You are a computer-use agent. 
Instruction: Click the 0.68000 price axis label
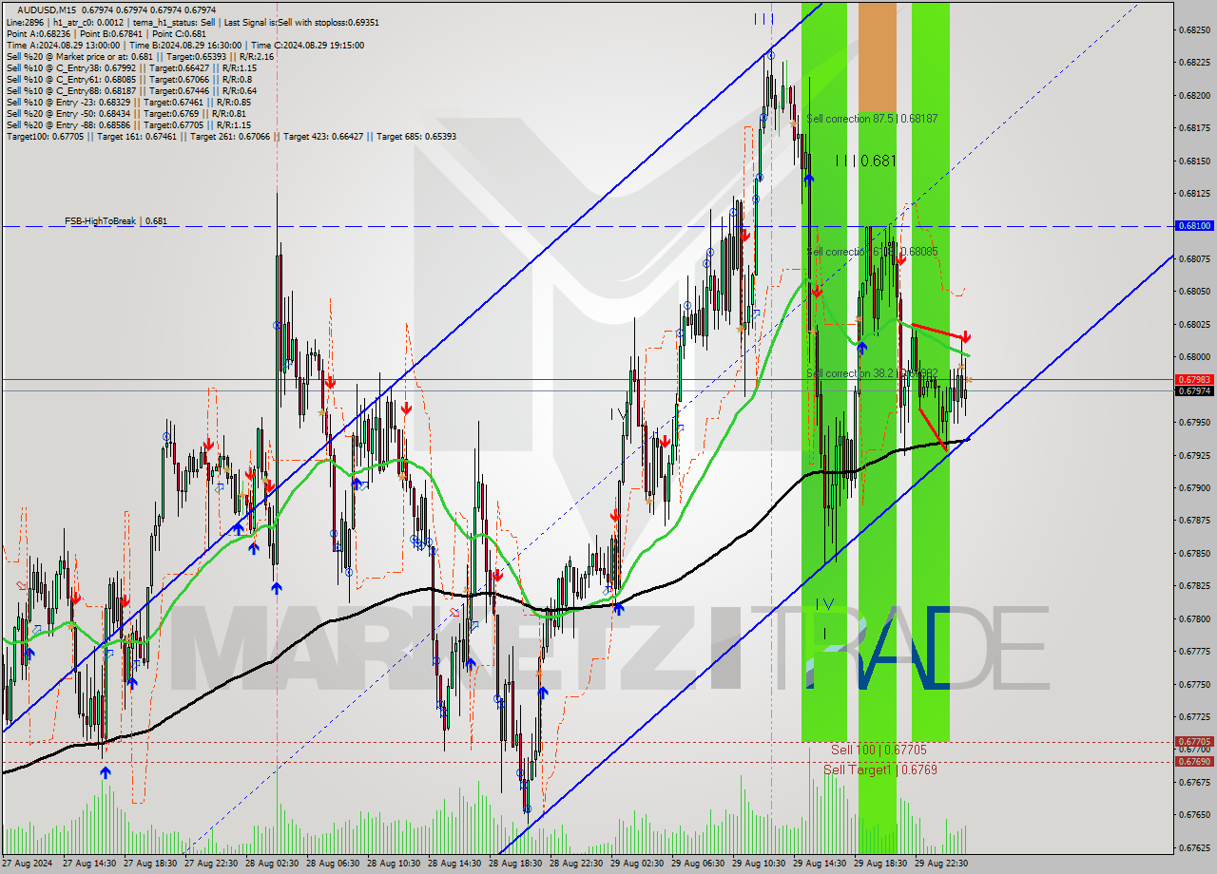[x=1194, y=356]
